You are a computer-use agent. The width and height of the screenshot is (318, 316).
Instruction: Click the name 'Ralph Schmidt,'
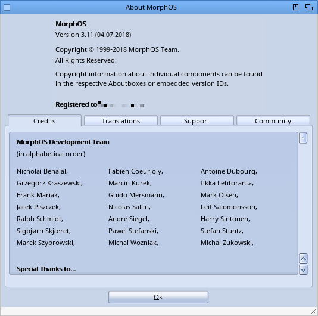[x=40, y=219]
